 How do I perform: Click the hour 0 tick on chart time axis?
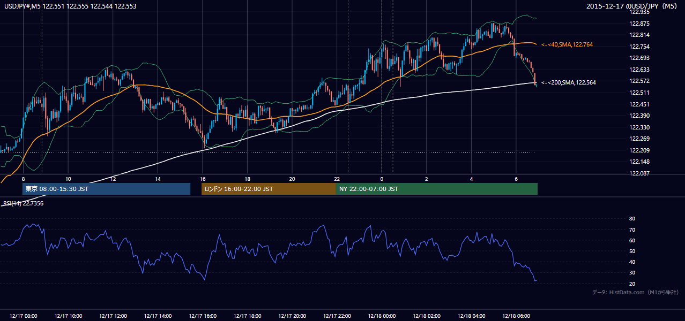coord(382,179)
